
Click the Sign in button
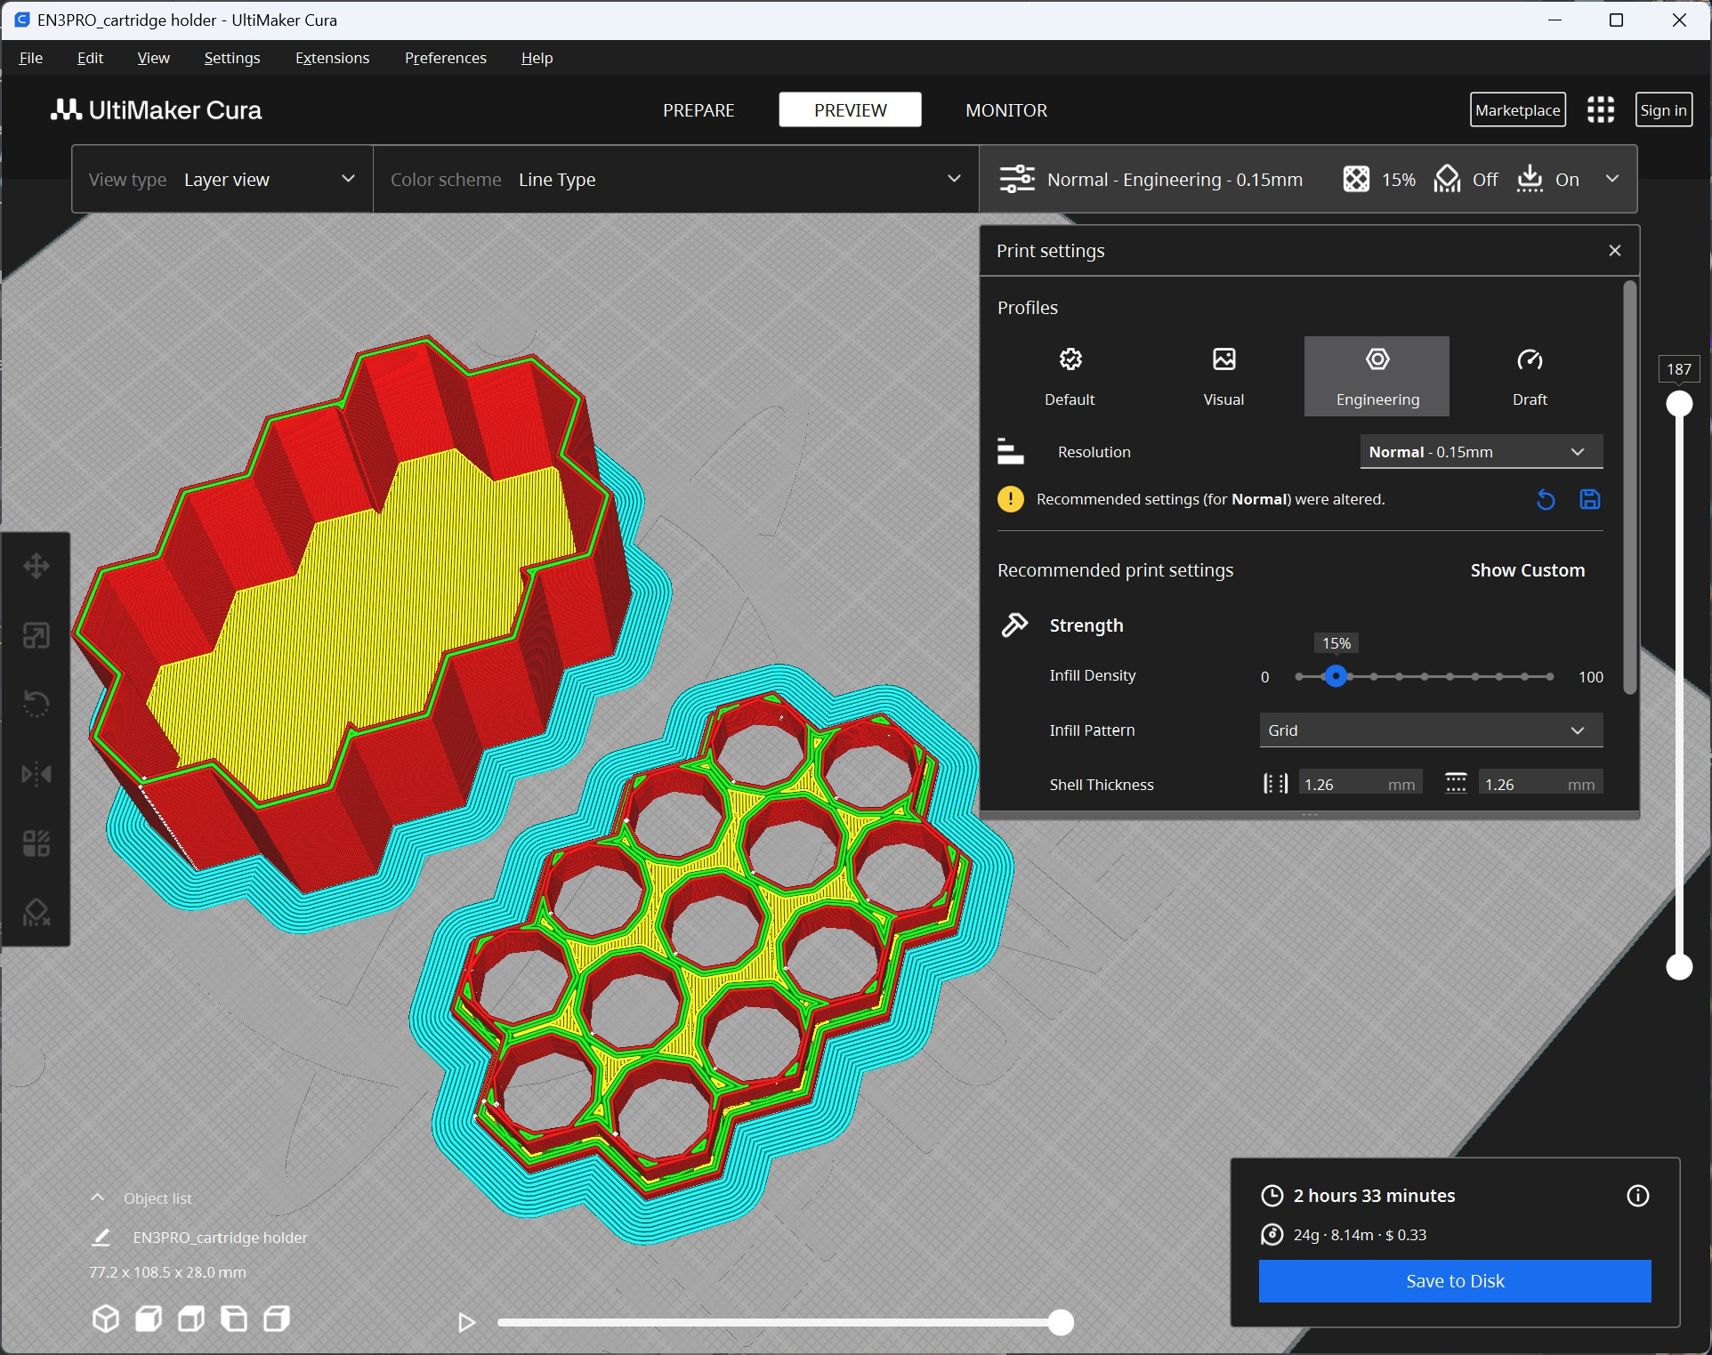click(x=1663, y=109)
